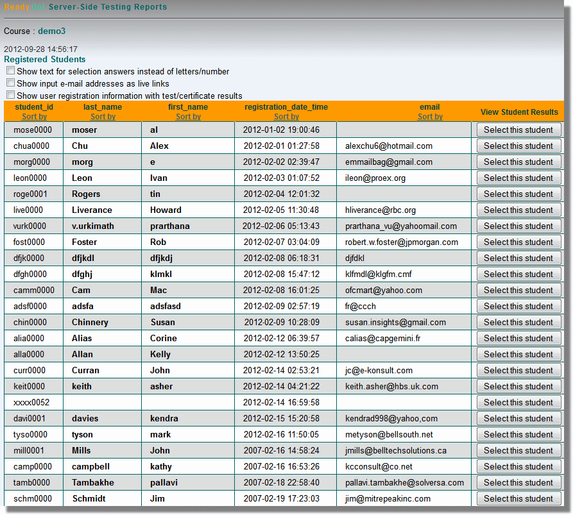Select this student for xxxx0052
Image resolution: width=573 pixels, height=515 pixels.
pyautogui.click(x=518, y=403)
